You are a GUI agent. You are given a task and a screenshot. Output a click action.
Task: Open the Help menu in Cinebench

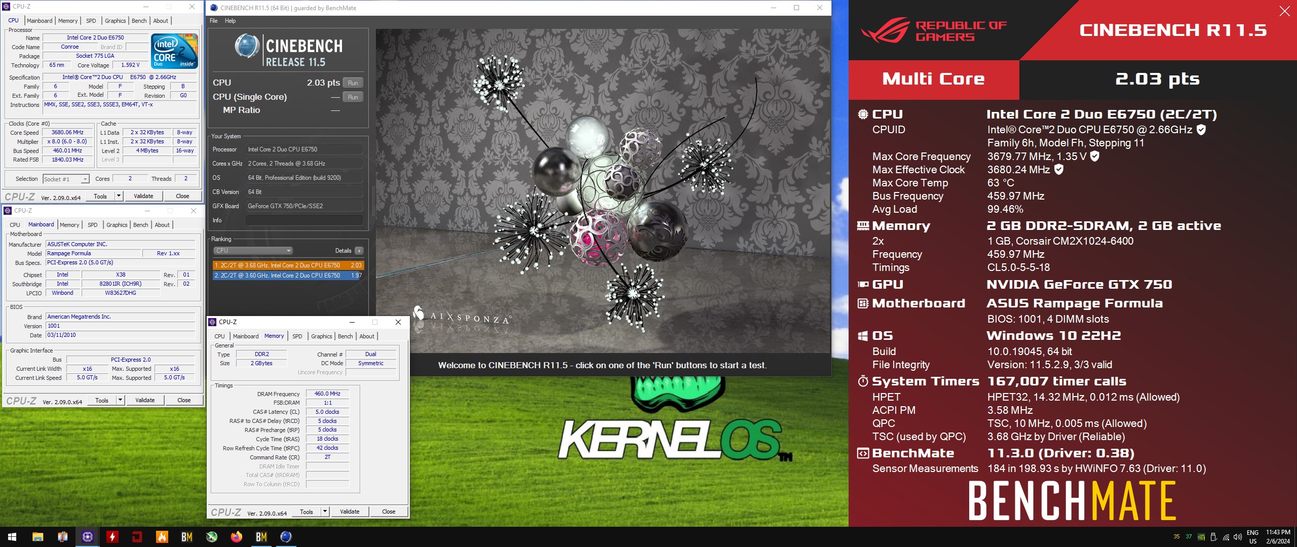pyautogui.click(x=231, y=21)
